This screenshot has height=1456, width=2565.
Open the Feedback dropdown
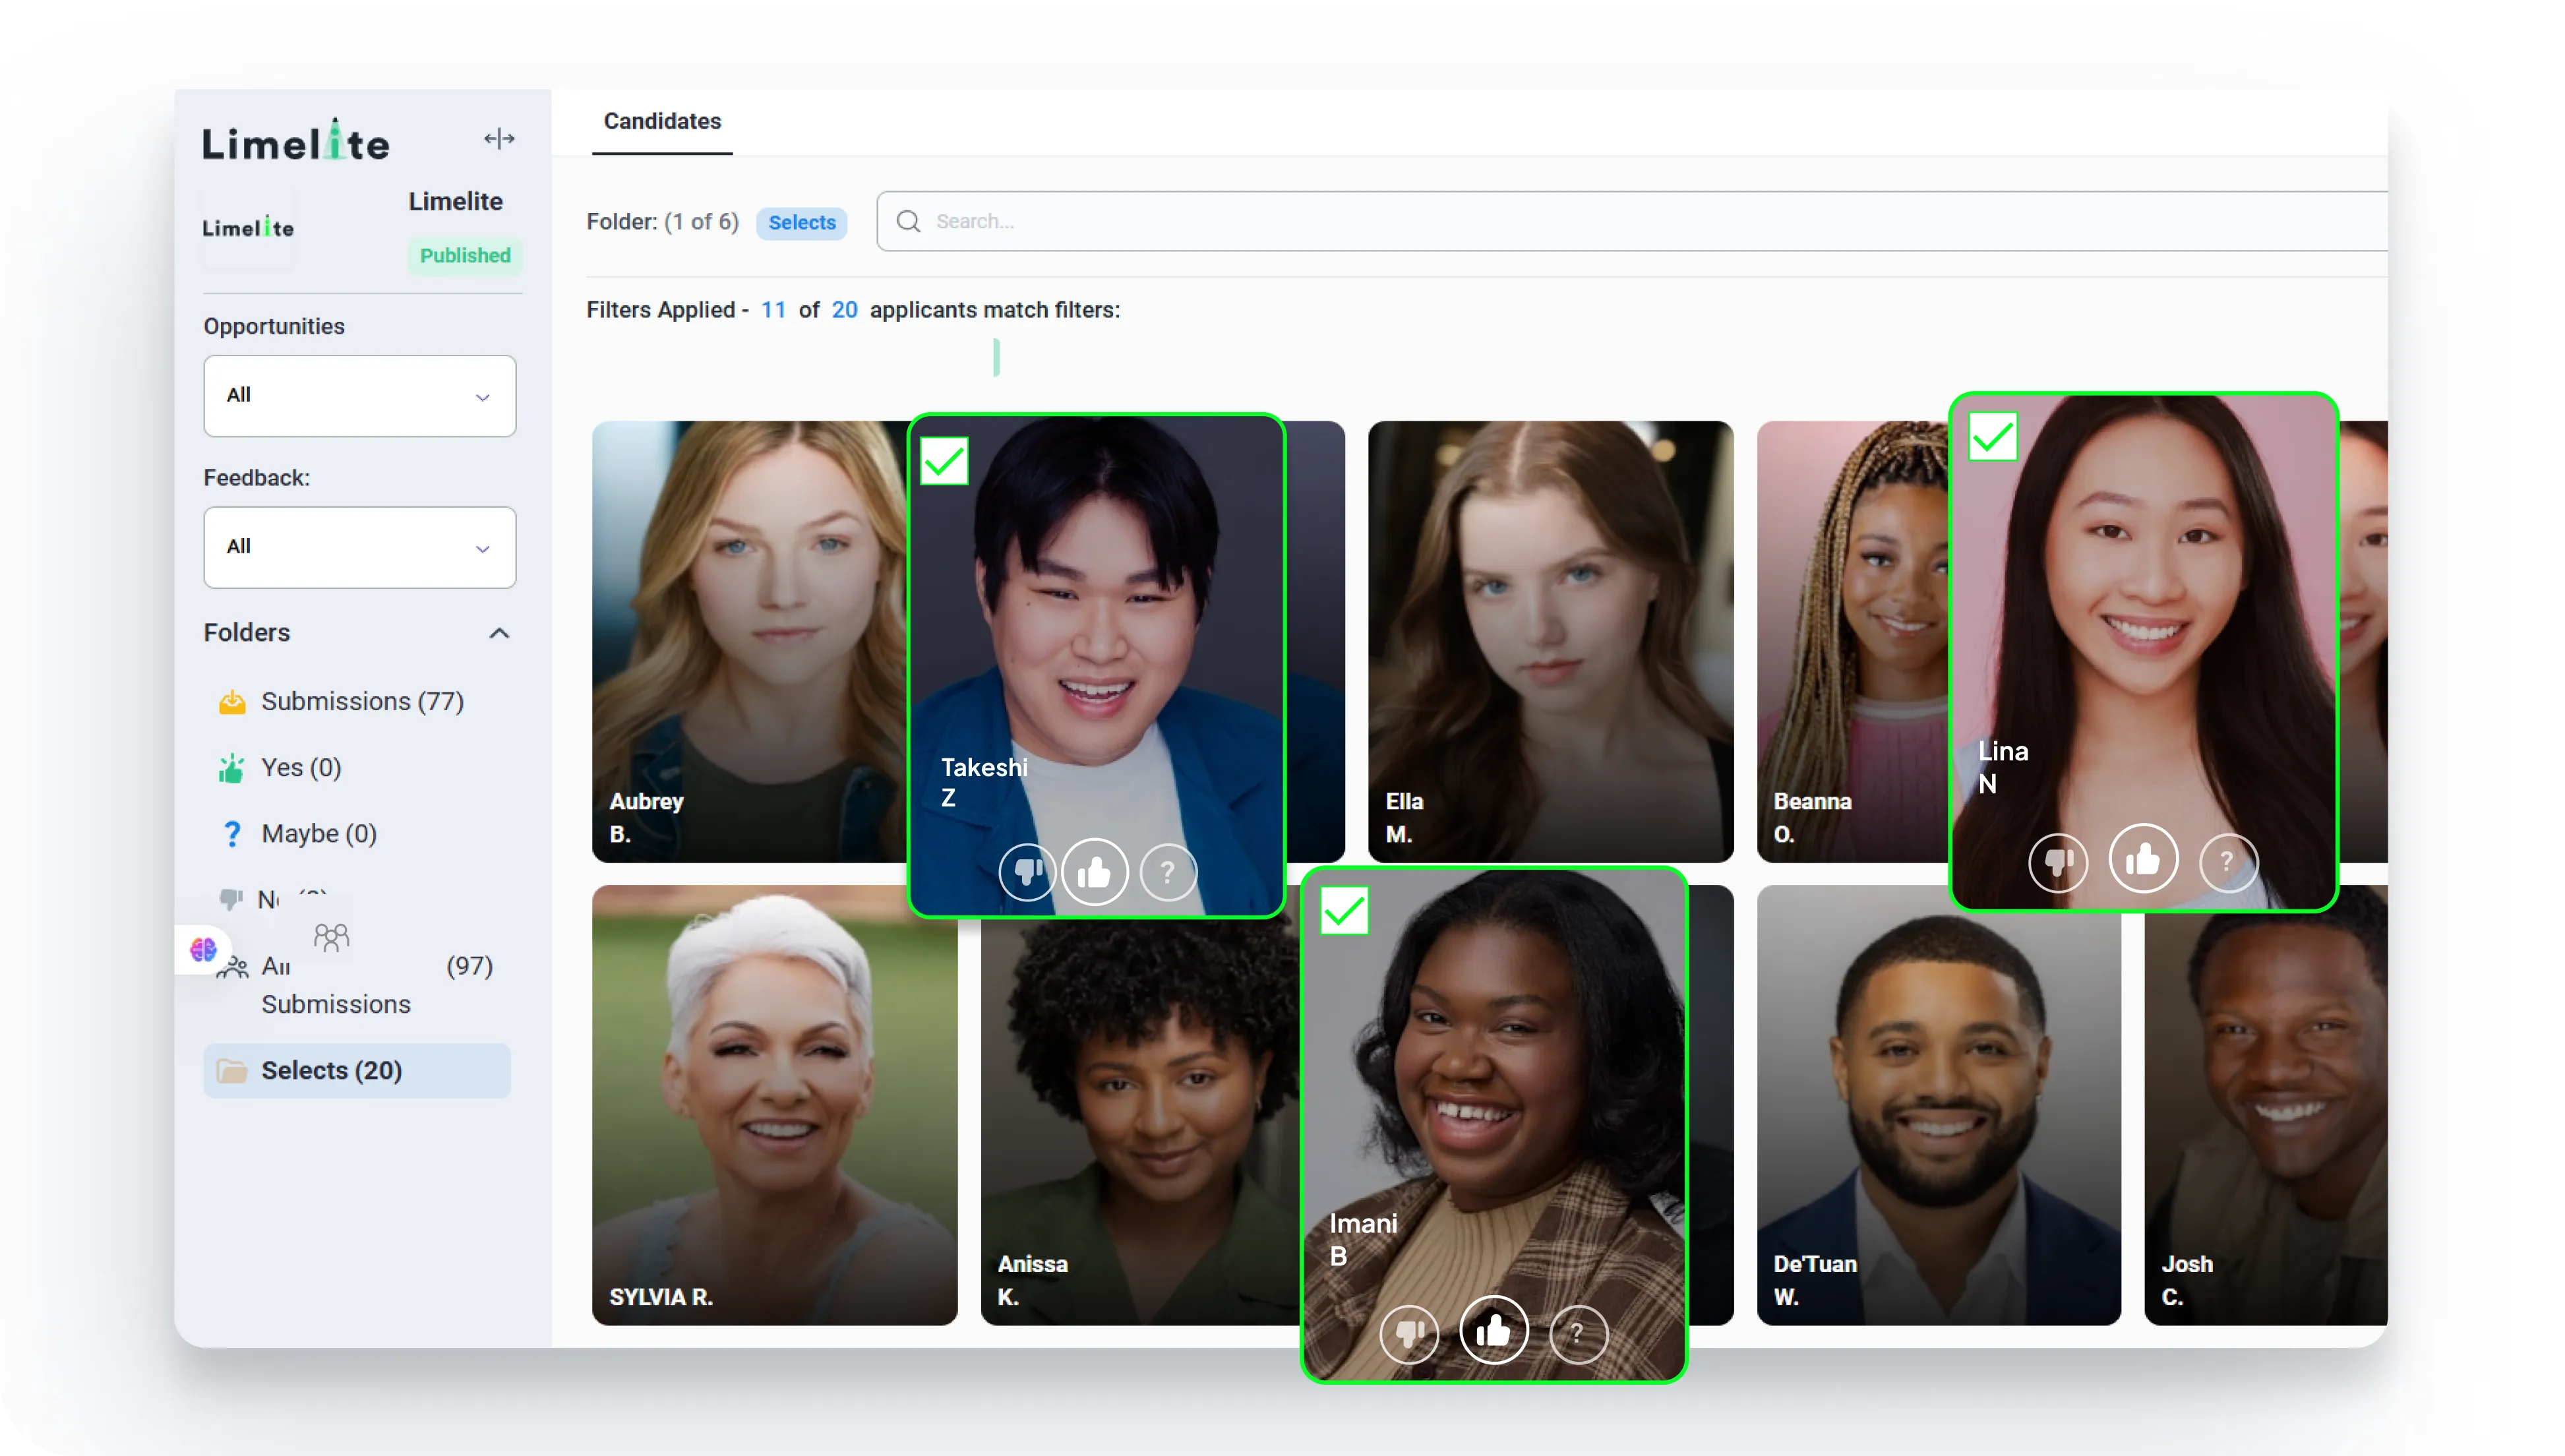tap(360, 547)
